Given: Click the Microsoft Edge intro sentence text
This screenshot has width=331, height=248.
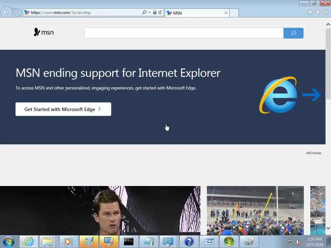Looking at the screenshot, I should 106,88.
